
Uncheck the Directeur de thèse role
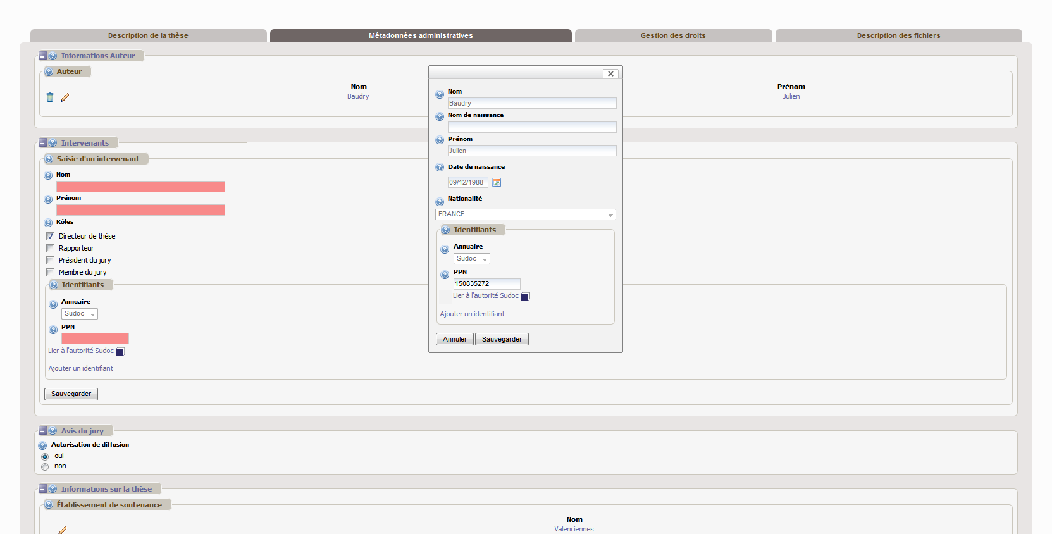(50, 236)
